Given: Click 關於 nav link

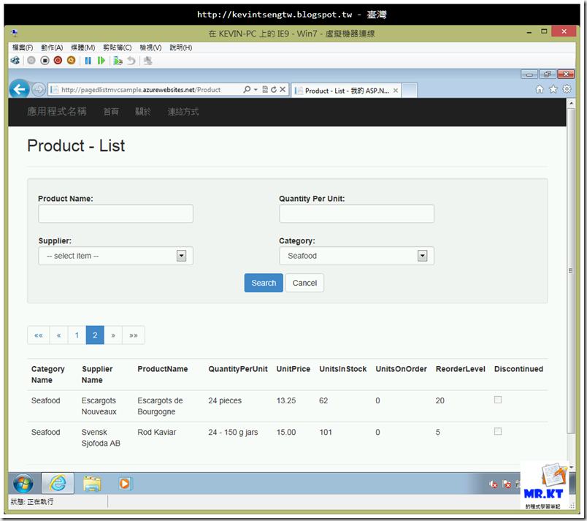Looking at the screenshot, I should (x=143, y=112).
